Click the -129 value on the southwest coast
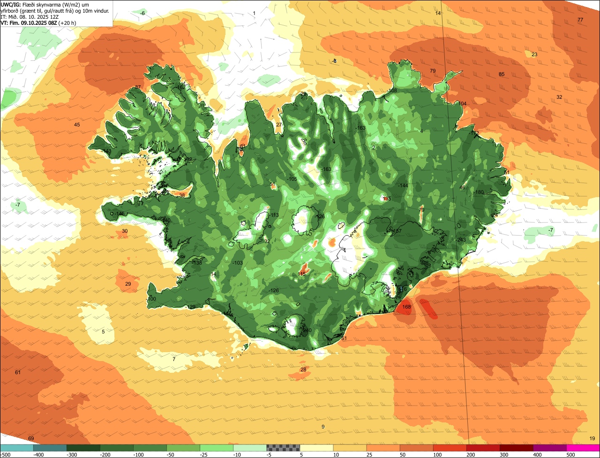The width and height of the screenshot is (600, 458). coord(191,307)
